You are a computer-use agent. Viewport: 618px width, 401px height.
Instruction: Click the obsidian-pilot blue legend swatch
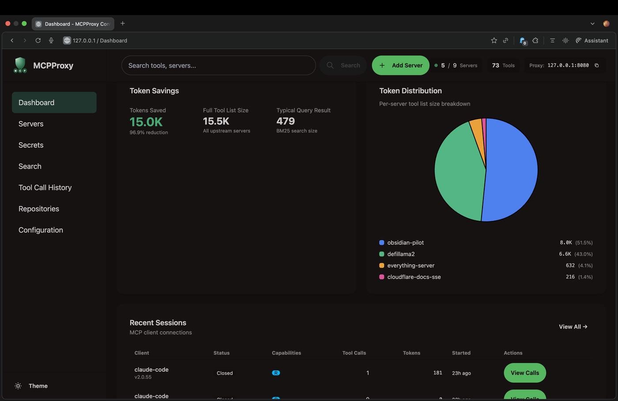pyautogui.click(x=382, y=243)
